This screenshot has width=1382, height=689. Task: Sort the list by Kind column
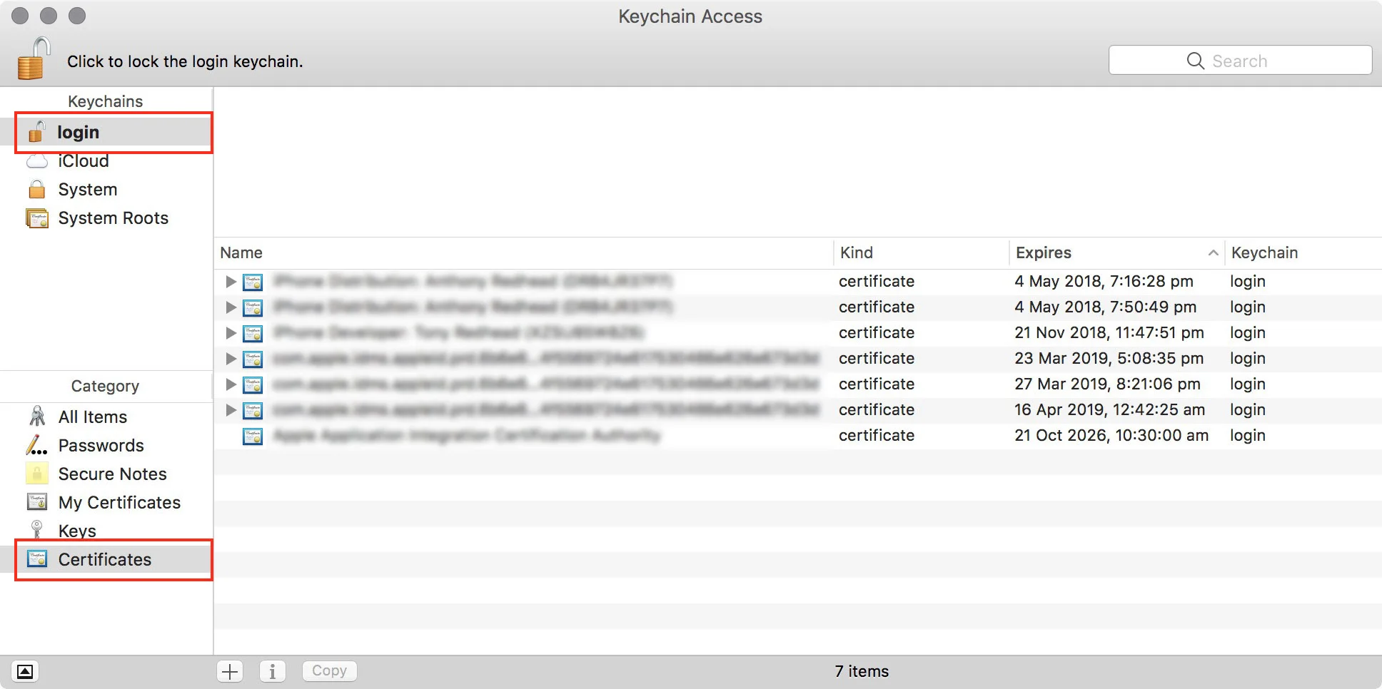[921, 253]
